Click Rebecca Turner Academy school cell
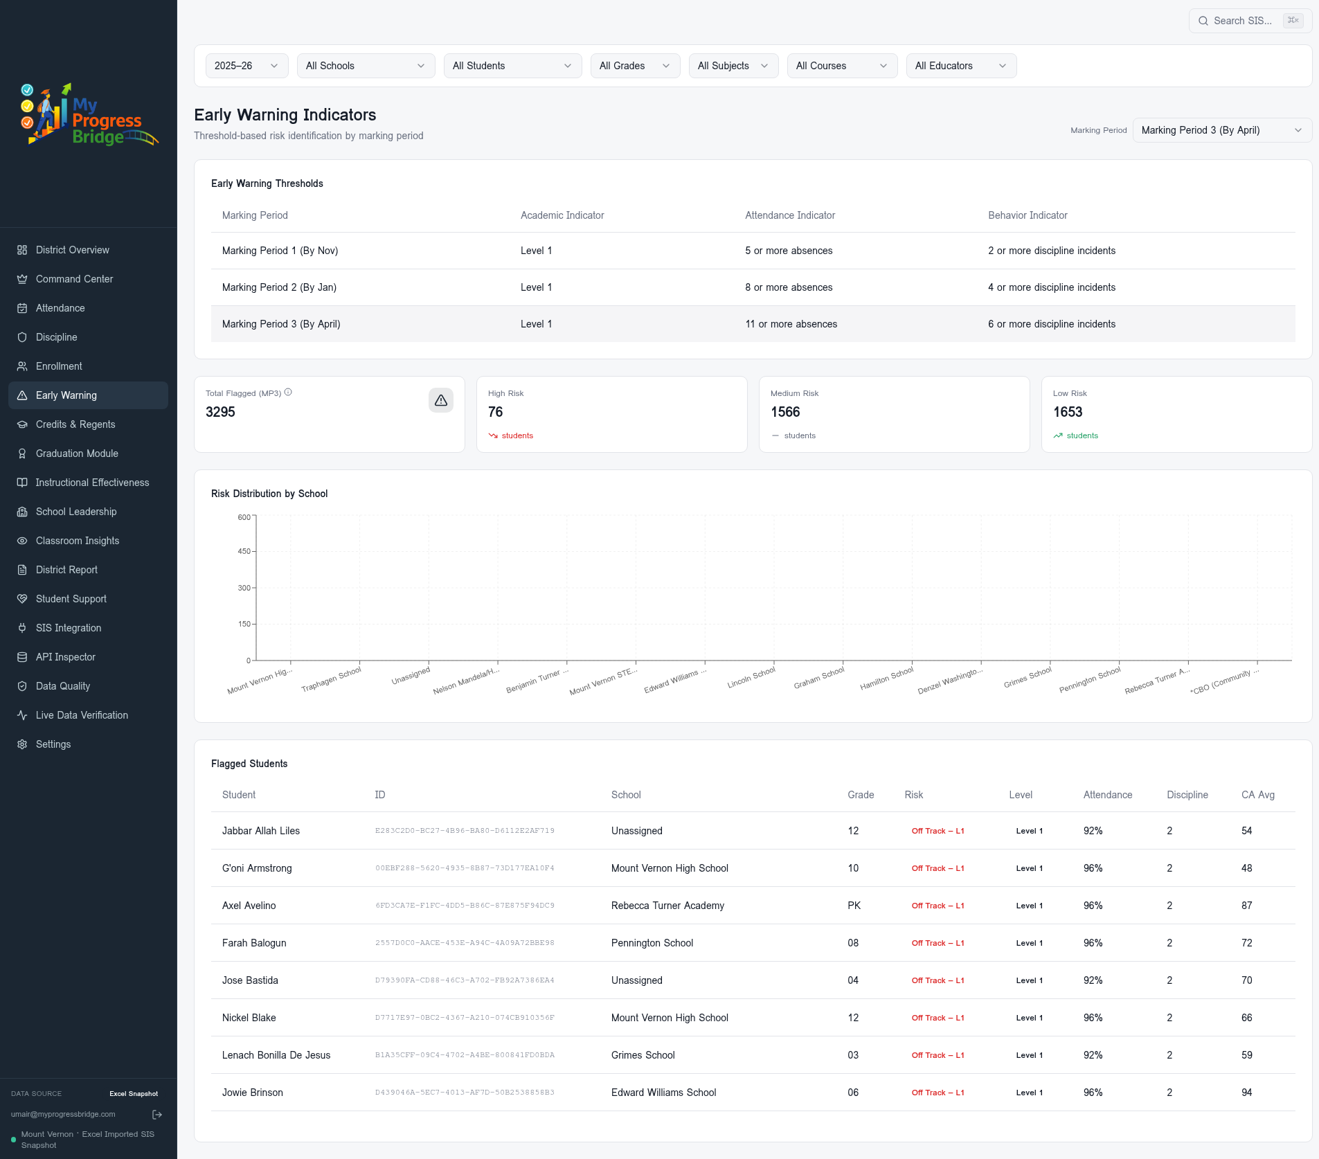The image size is (1319, 1159). coord(667,906)
